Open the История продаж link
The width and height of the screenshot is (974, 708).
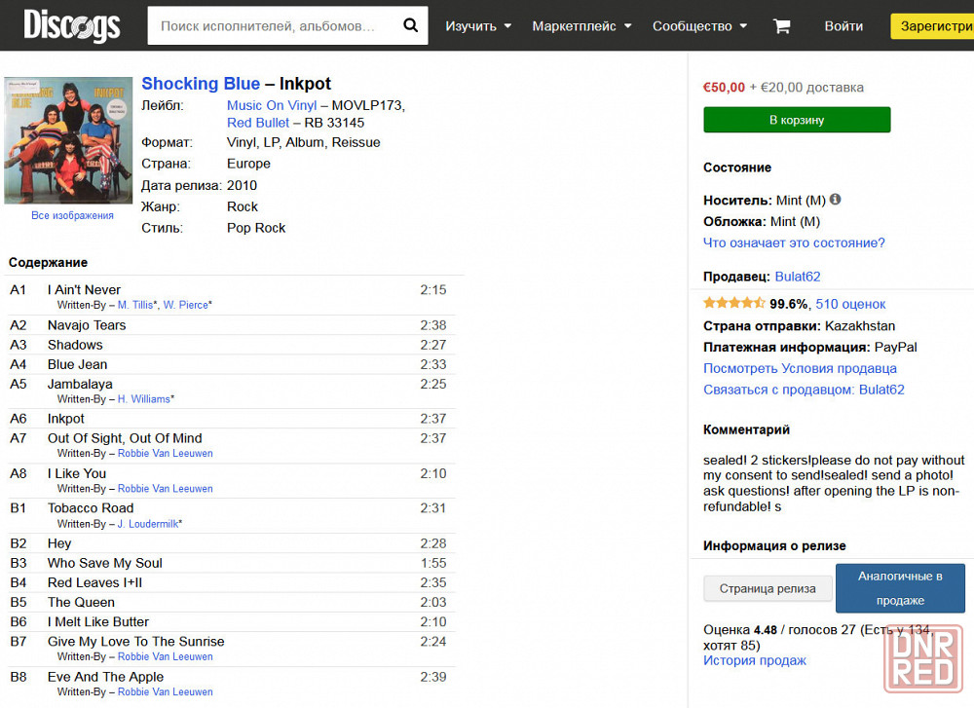[x=755, y=660]
